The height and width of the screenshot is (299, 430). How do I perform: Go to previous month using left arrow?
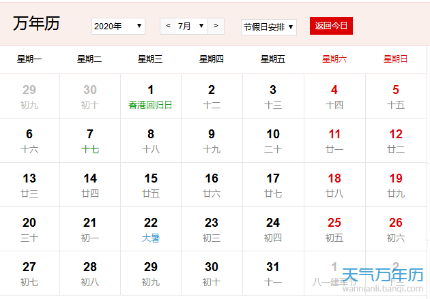[x=169, y=26]
